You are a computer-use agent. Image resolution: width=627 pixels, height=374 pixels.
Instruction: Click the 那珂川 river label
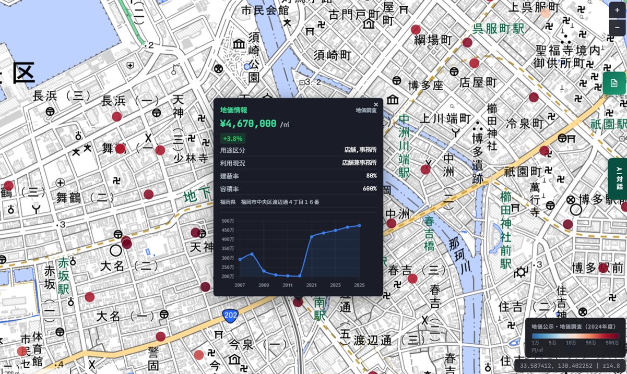(x=460, y=256)
